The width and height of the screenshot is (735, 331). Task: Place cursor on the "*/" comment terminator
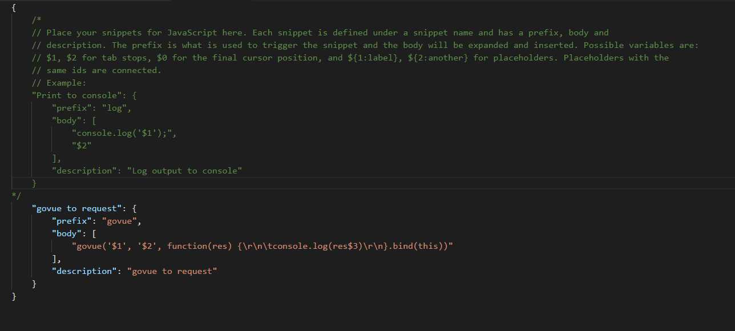pos(16,196)
